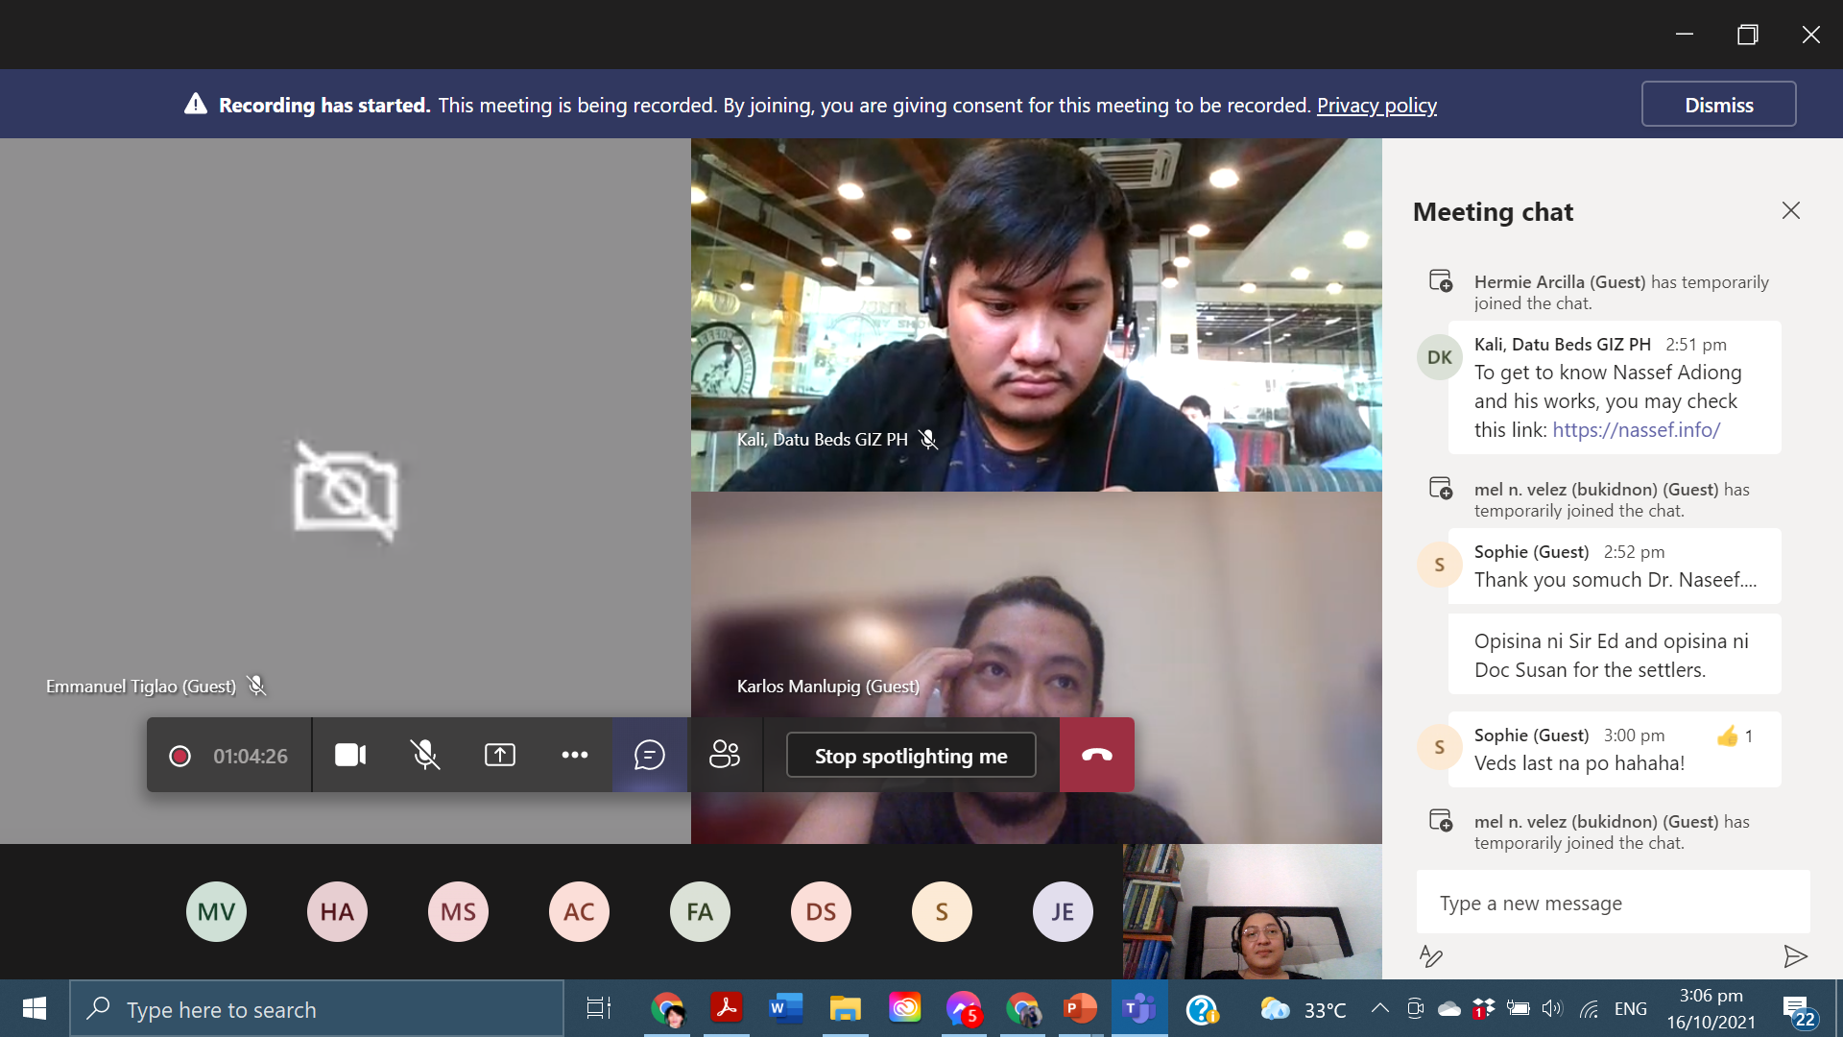The height and width of the screenshot is (1037, 1843).
Task: Open the Privacy policy link
Action: tap(1376, 106)
